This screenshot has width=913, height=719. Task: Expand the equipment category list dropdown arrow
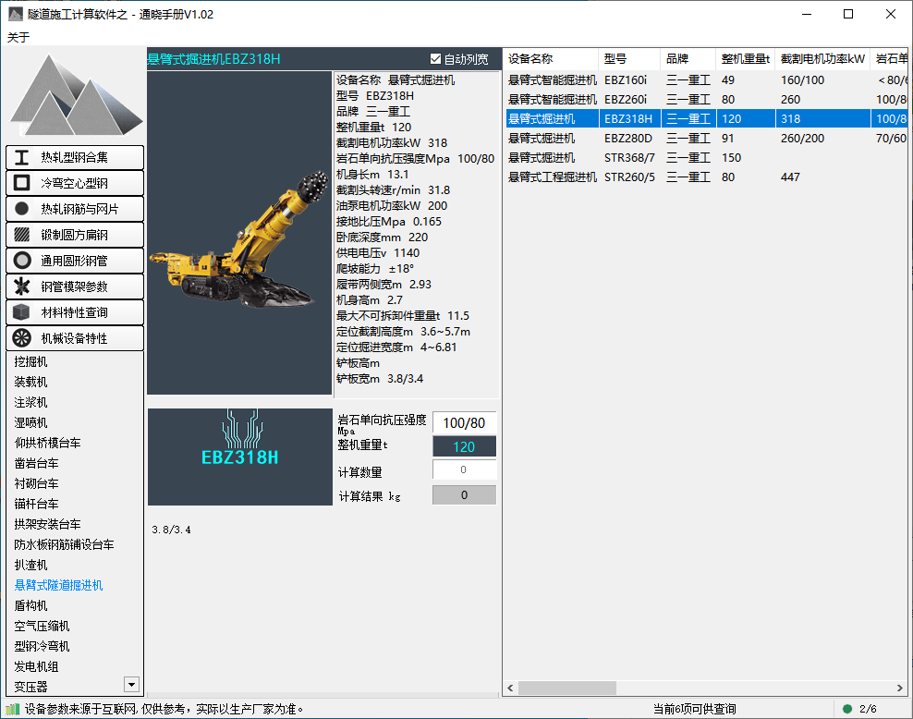pos(131,685)
